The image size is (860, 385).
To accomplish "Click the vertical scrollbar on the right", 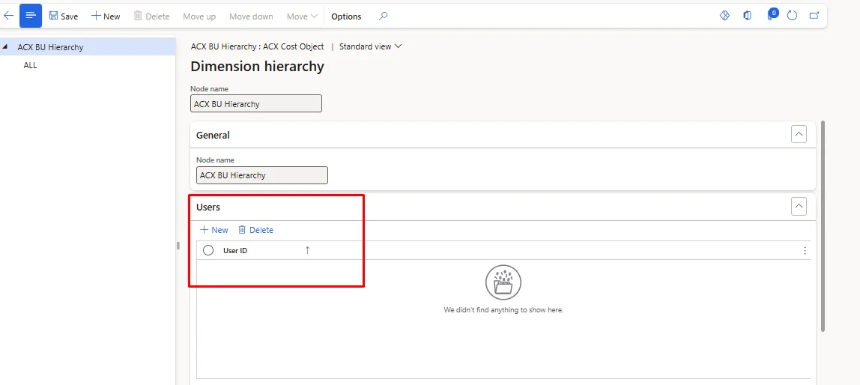I will [823, 226].
